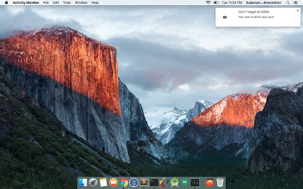Open Launchpad rocket icon in Dock
This screenshot has height=189, width=303.
[x=93, y=182]
